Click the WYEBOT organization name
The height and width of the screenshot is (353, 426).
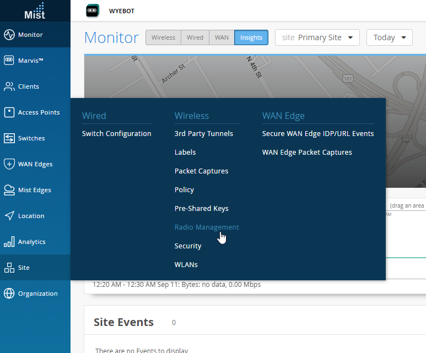tap(122, 11)
